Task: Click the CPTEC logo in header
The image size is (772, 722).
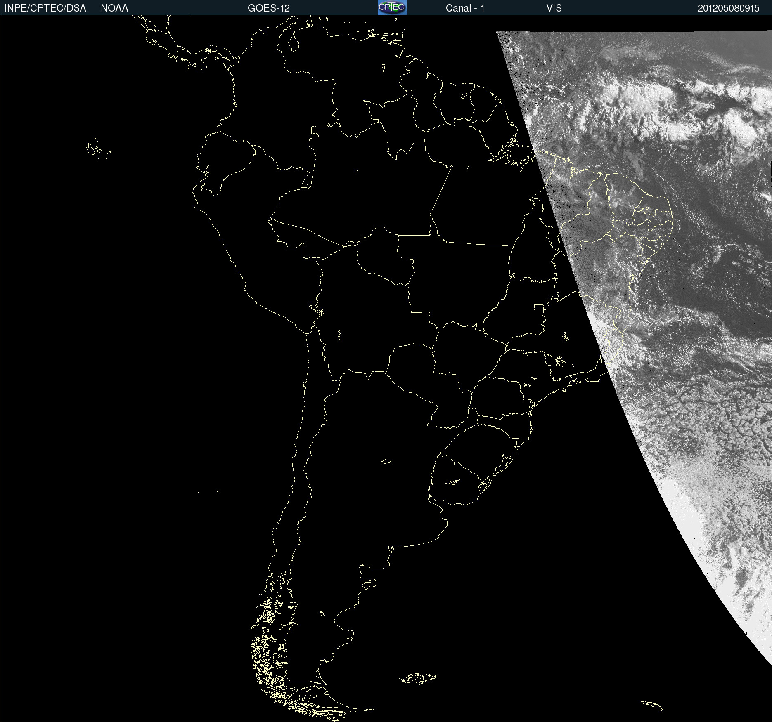Action: click(x=392, y=7)
